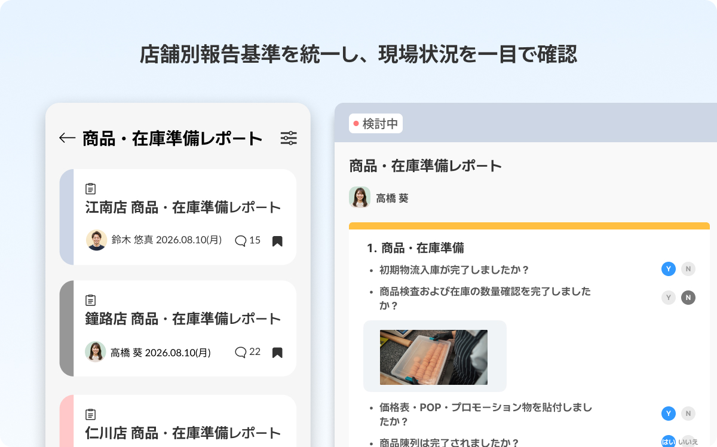Image resolution: width=717 pixels, height=447 pixels.
Task: Click section heading 1. 商品・在庫準備
Action: pyautogui.click(x=415, y=247)
